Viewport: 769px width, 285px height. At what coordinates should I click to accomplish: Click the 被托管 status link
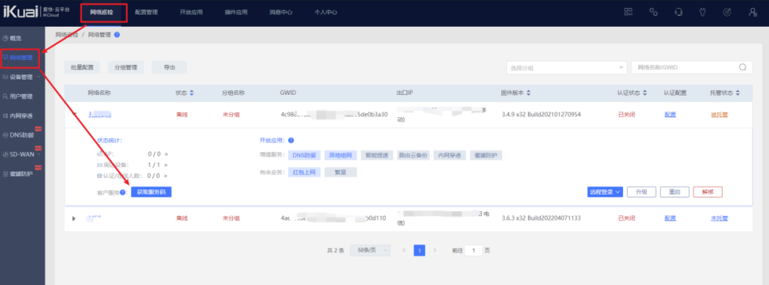pos(720,115)
